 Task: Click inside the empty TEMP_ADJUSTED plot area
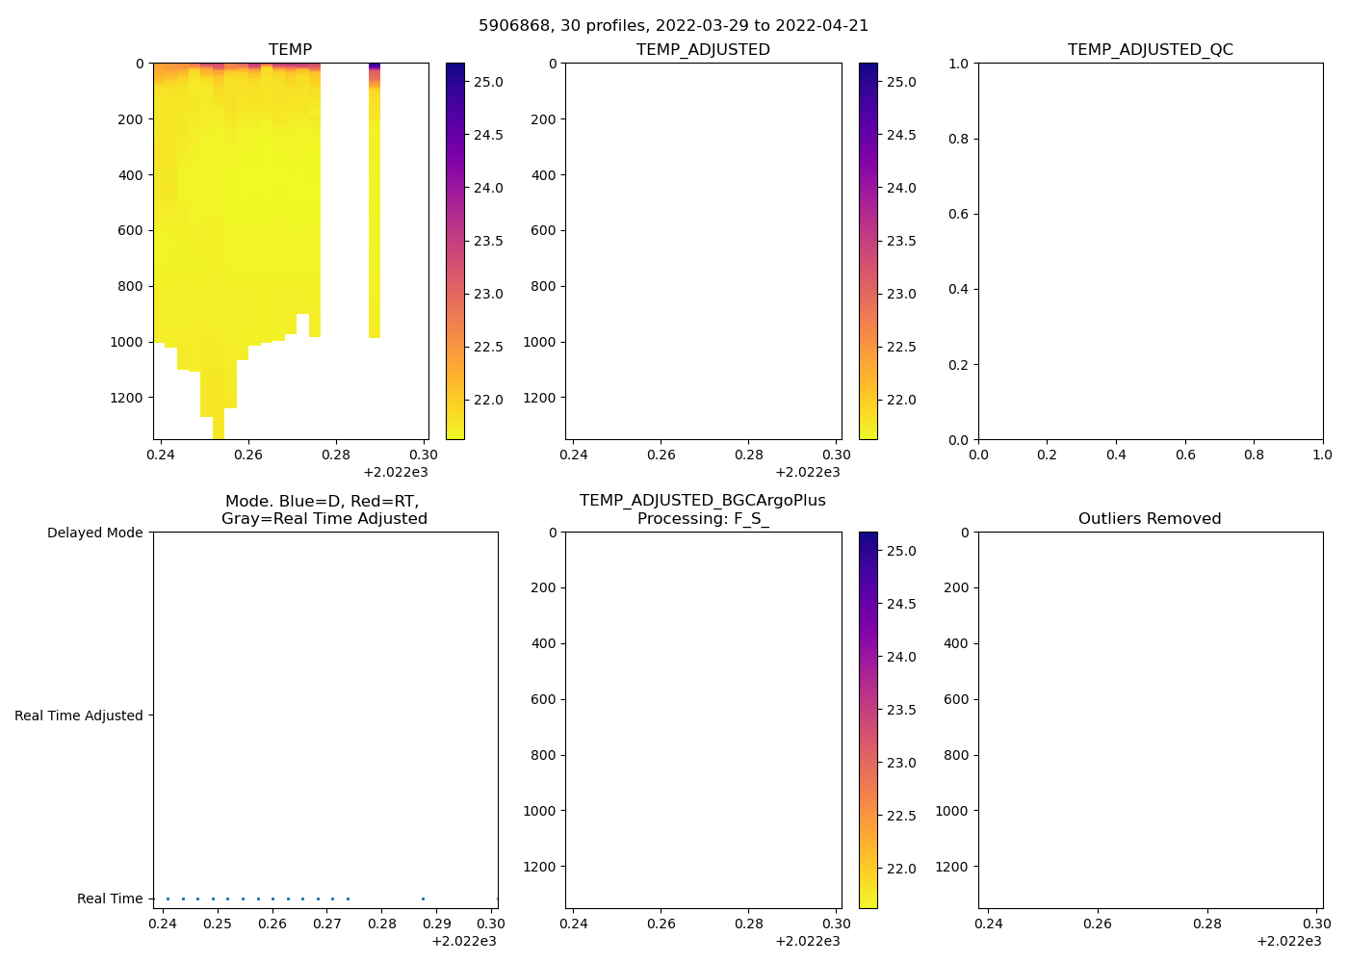(703, 250)
